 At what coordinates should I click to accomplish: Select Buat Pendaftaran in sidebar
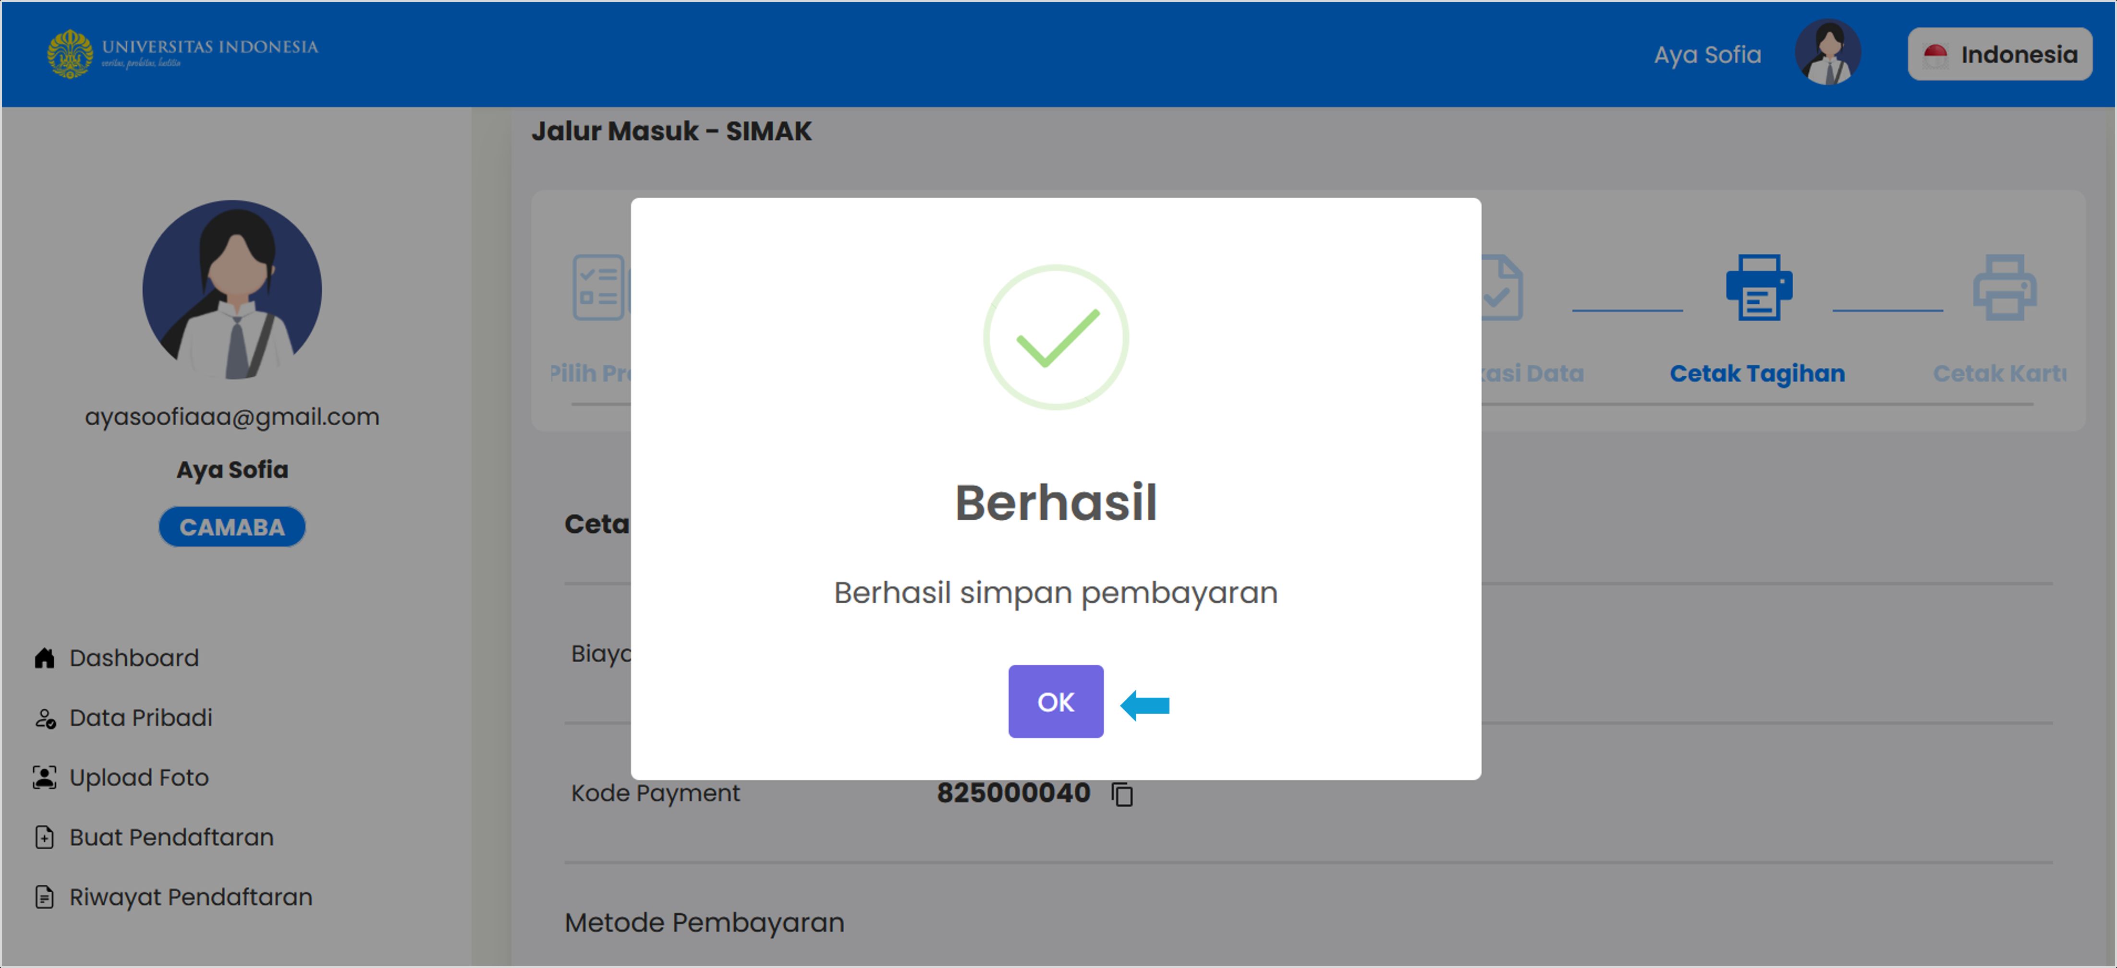[171, 837]
